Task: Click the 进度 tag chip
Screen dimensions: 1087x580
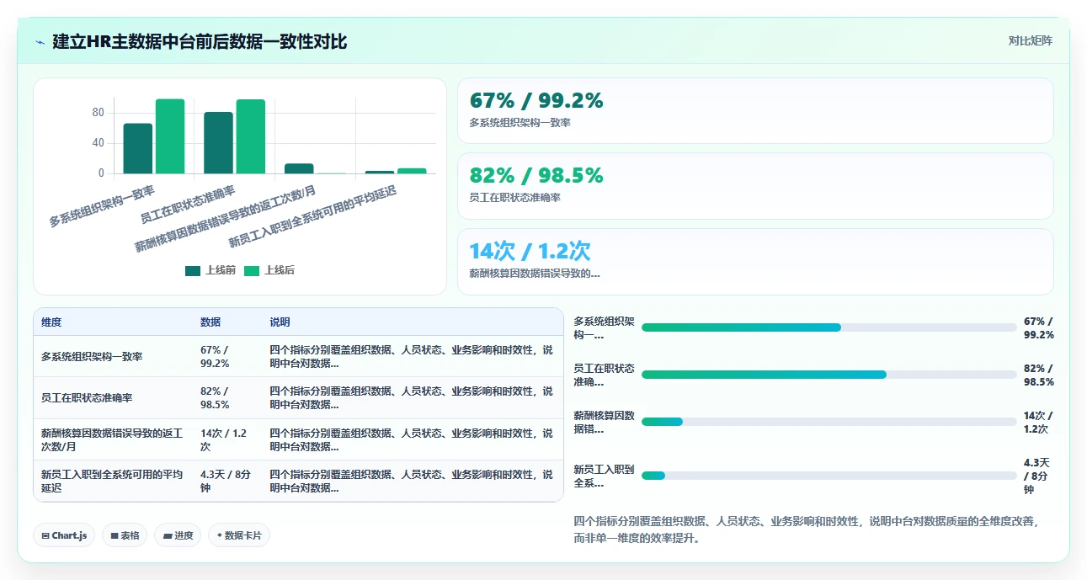Action: [178, 535]
